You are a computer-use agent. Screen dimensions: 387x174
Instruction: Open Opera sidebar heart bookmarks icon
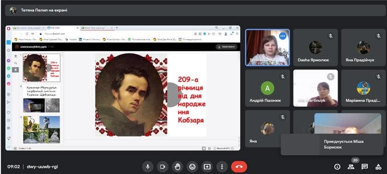(9, 112)
